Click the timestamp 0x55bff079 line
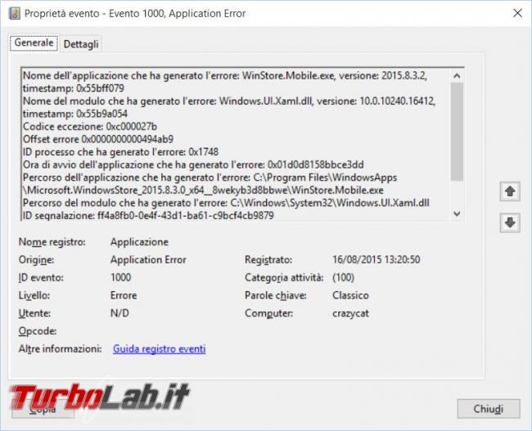 click(x=74, y=88)
